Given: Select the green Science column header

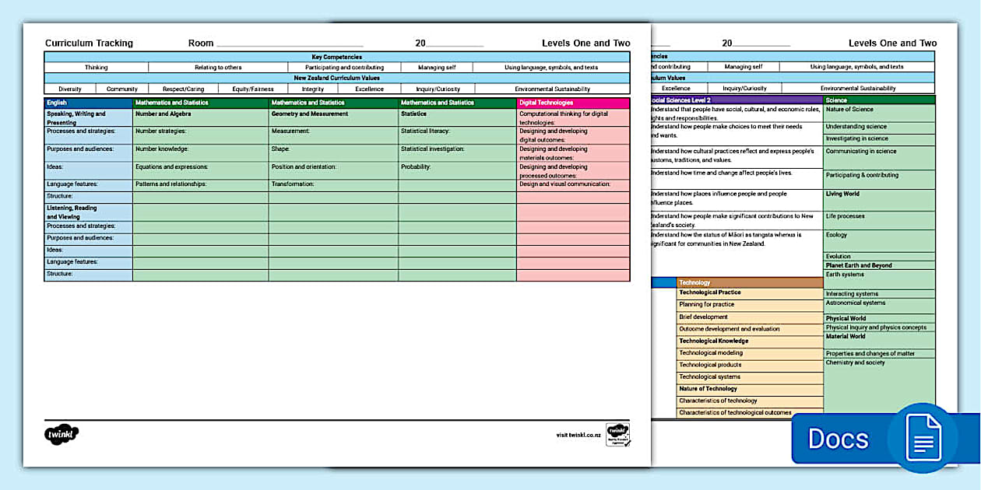Looking at the screenshot, I should 877,102.
